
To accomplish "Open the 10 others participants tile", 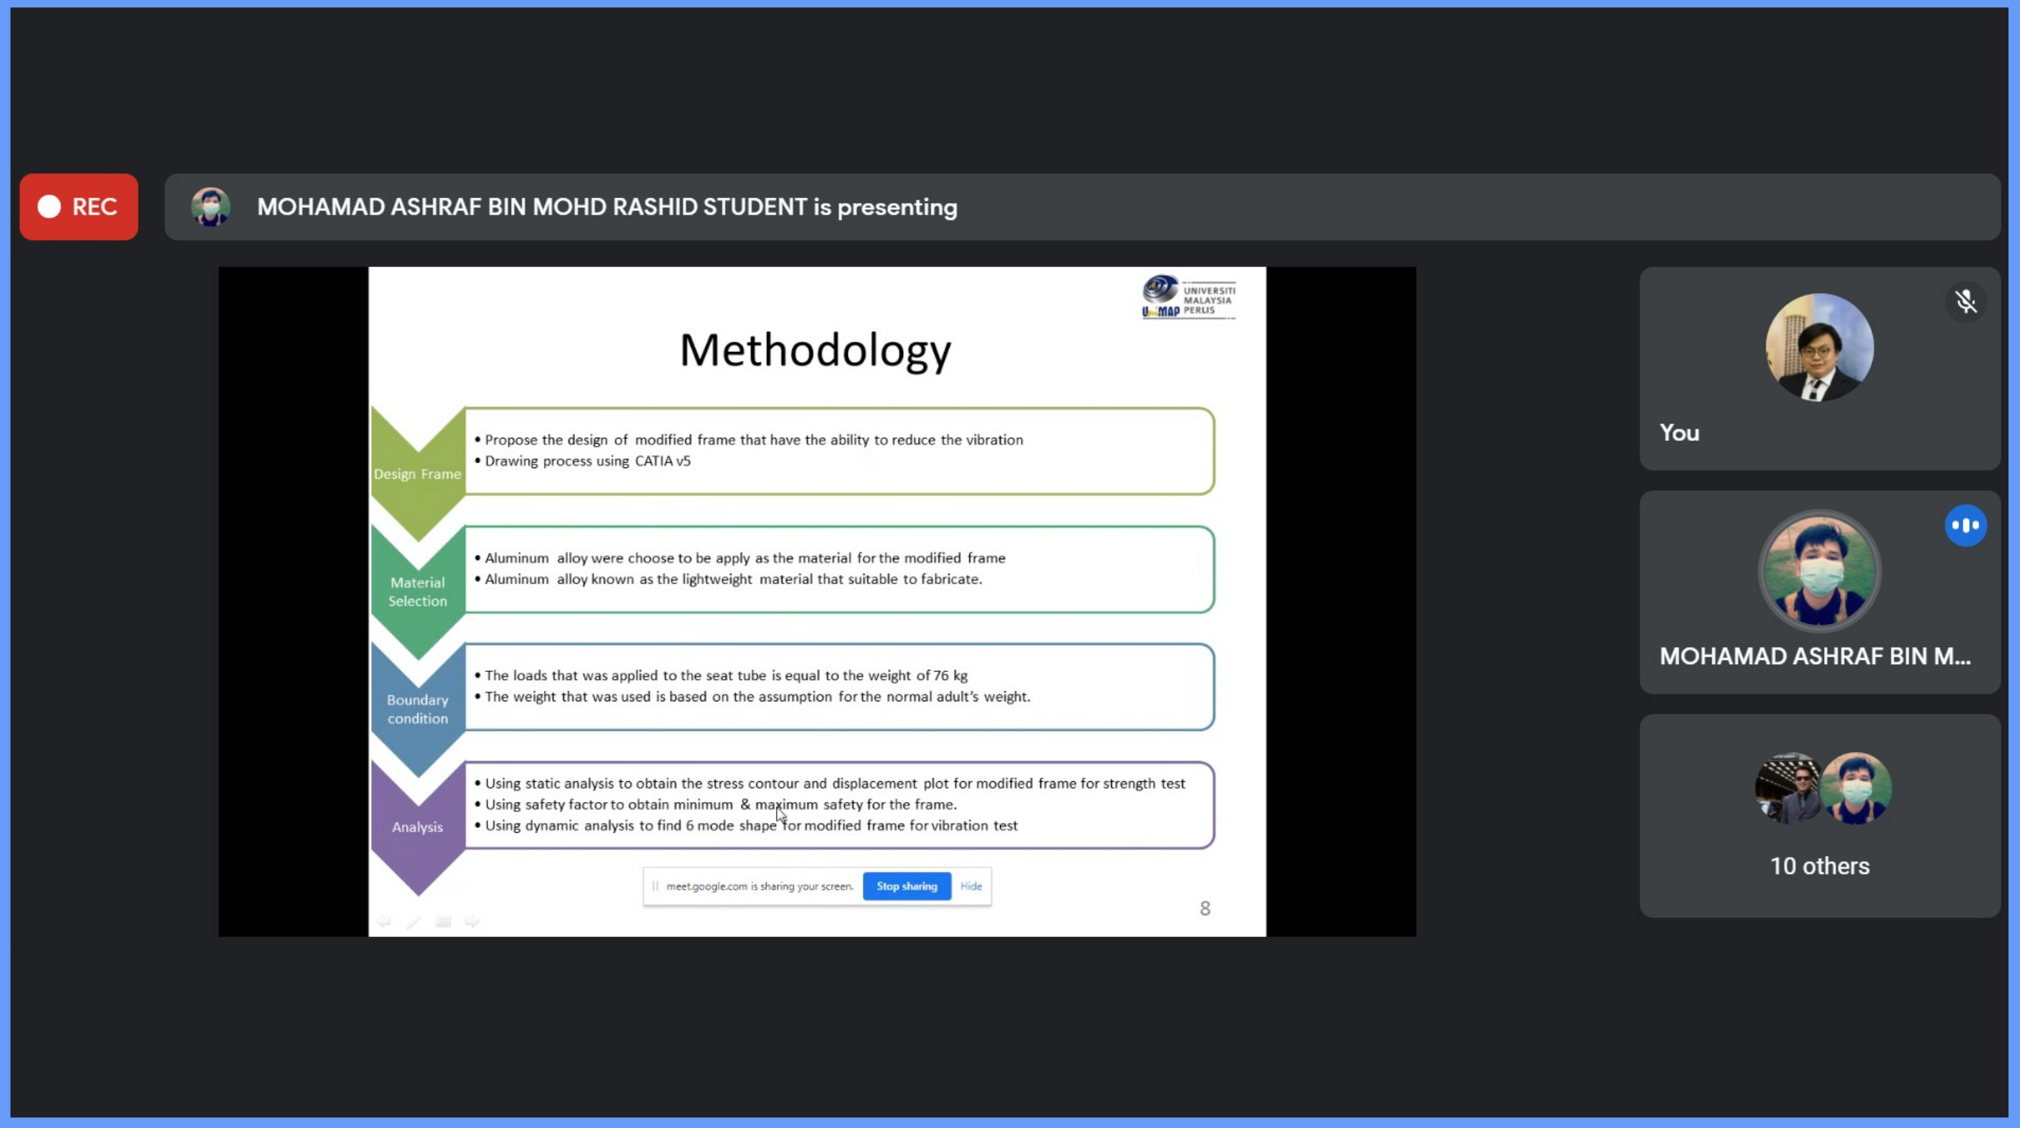I will coord(1819,816).
